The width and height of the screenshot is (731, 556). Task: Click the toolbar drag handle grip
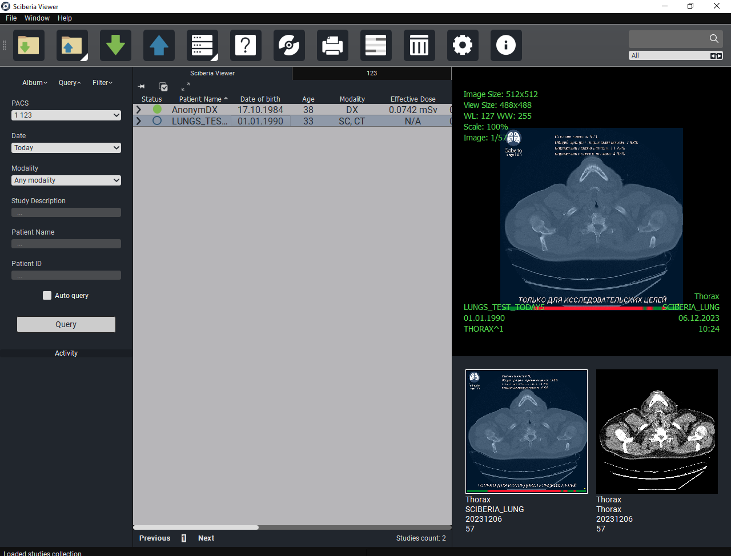5,45
